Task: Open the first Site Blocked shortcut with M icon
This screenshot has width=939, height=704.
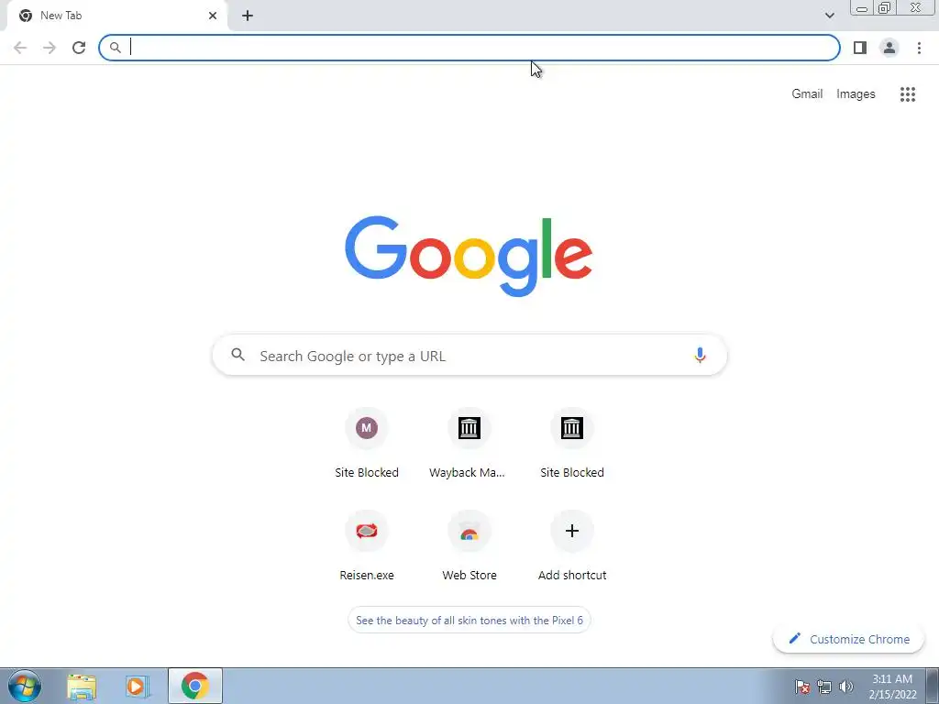Action: 367,443
